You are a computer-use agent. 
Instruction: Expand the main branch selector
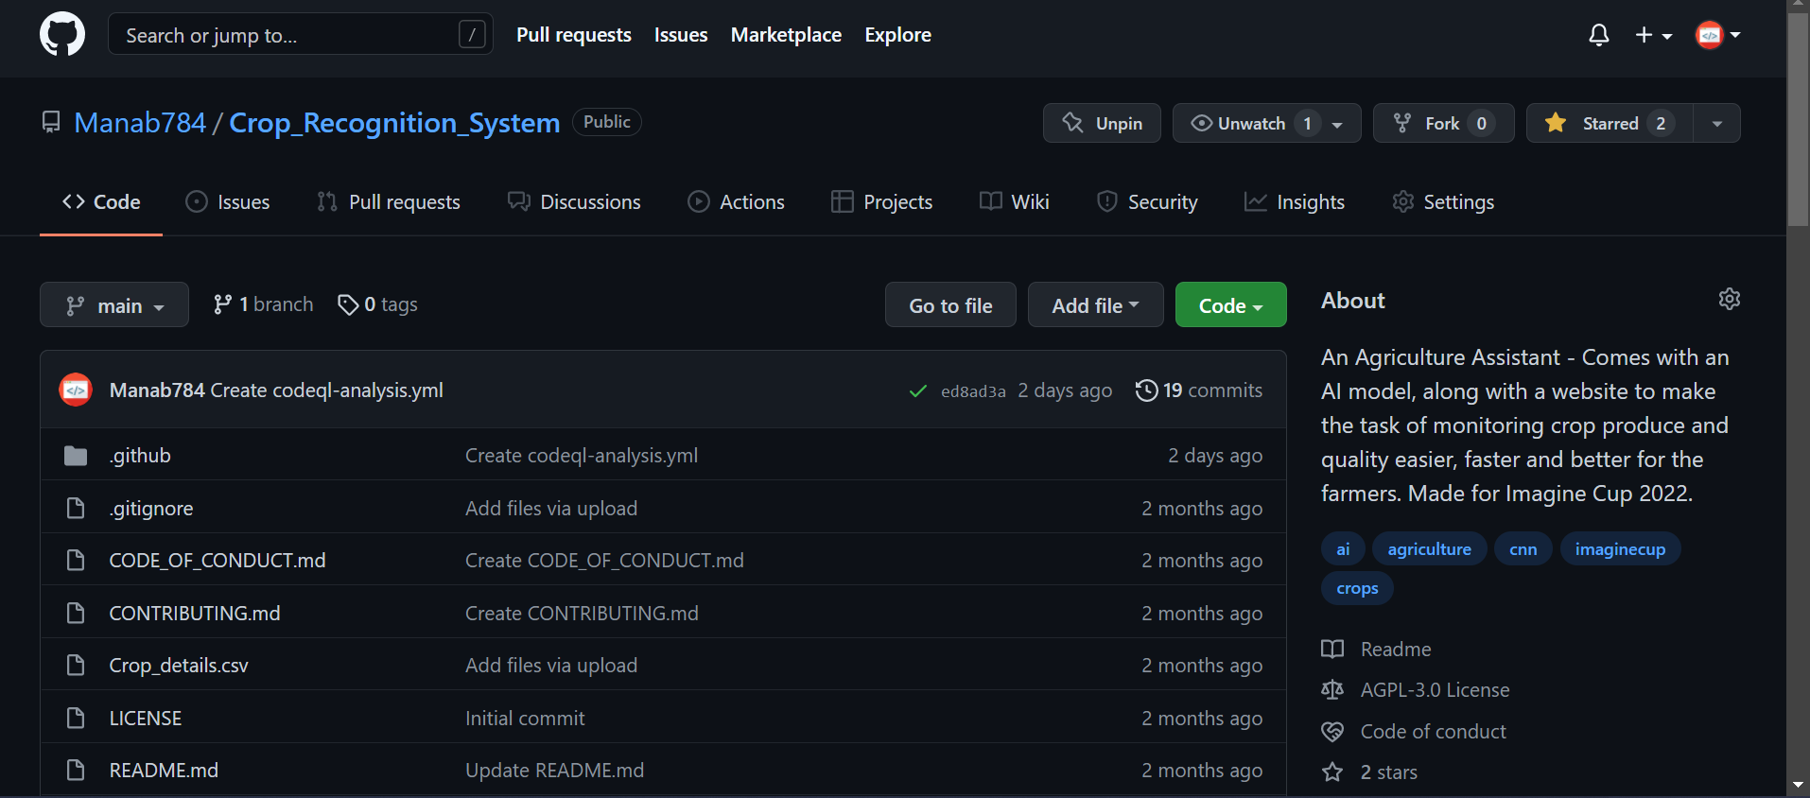pos(114,305)
